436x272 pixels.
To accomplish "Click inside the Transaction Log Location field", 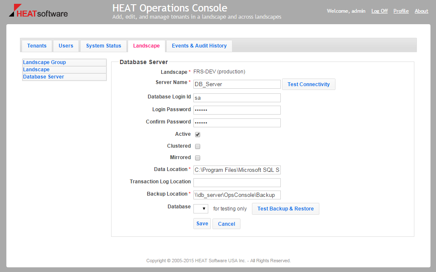I will 237,182.
